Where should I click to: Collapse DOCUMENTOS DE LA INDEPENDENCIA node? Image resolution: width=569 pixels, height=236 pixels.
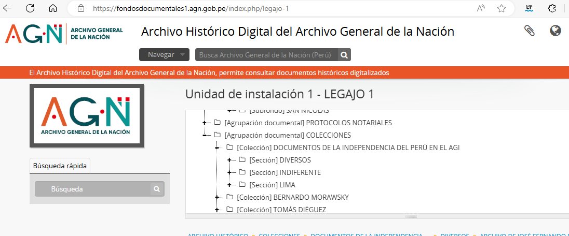(x=217, y=148)
